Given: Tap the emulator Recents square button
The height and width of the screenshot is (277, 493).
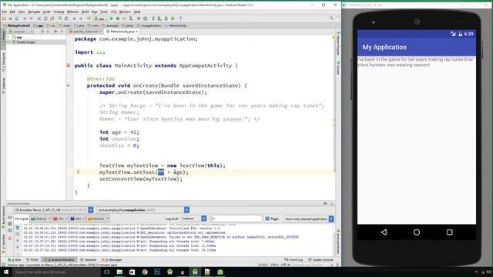Looking at the screenshot, I should 450,232.
